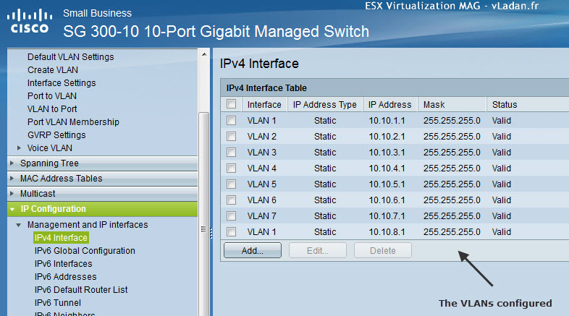This screenshot has height=316, width=569.
Task: Go to IPv6 Global Configuration
Action: 85,251
